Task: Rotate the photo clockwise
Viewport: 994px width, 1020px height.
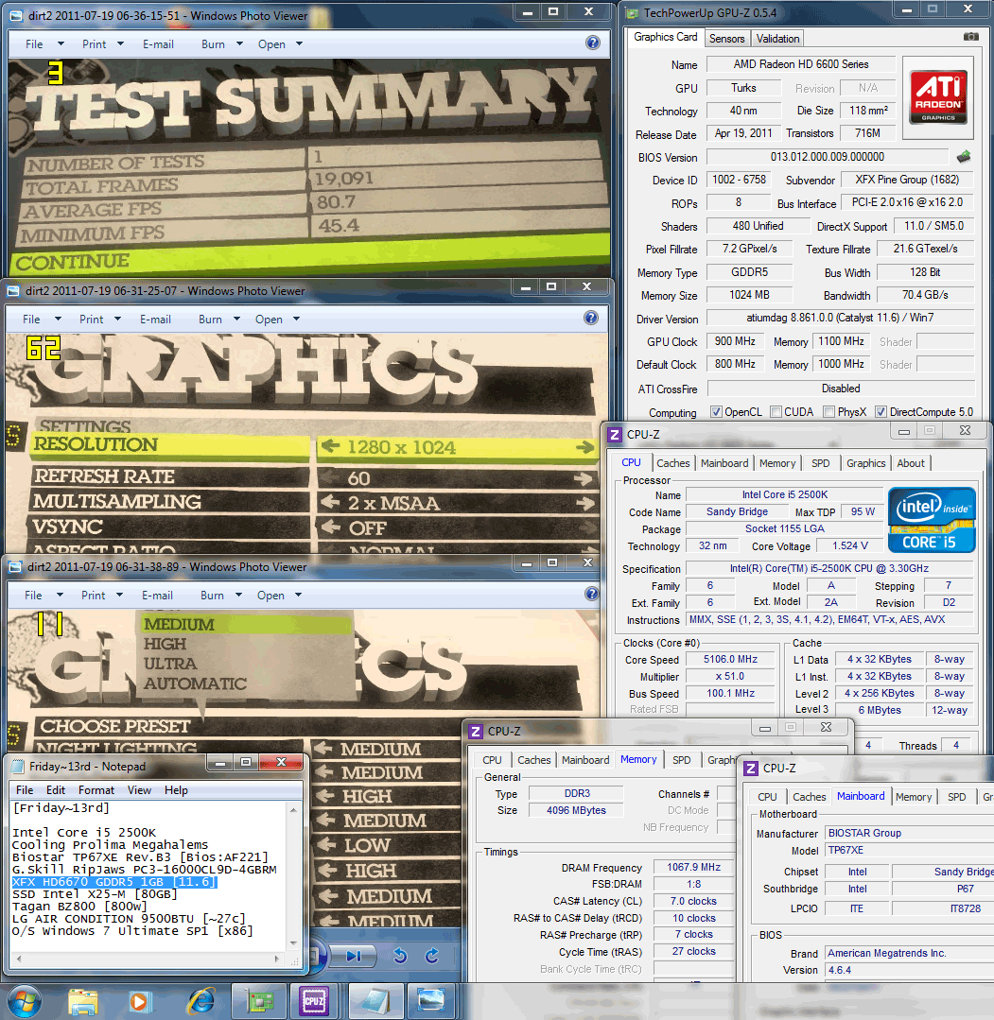Action: point(431,956)
